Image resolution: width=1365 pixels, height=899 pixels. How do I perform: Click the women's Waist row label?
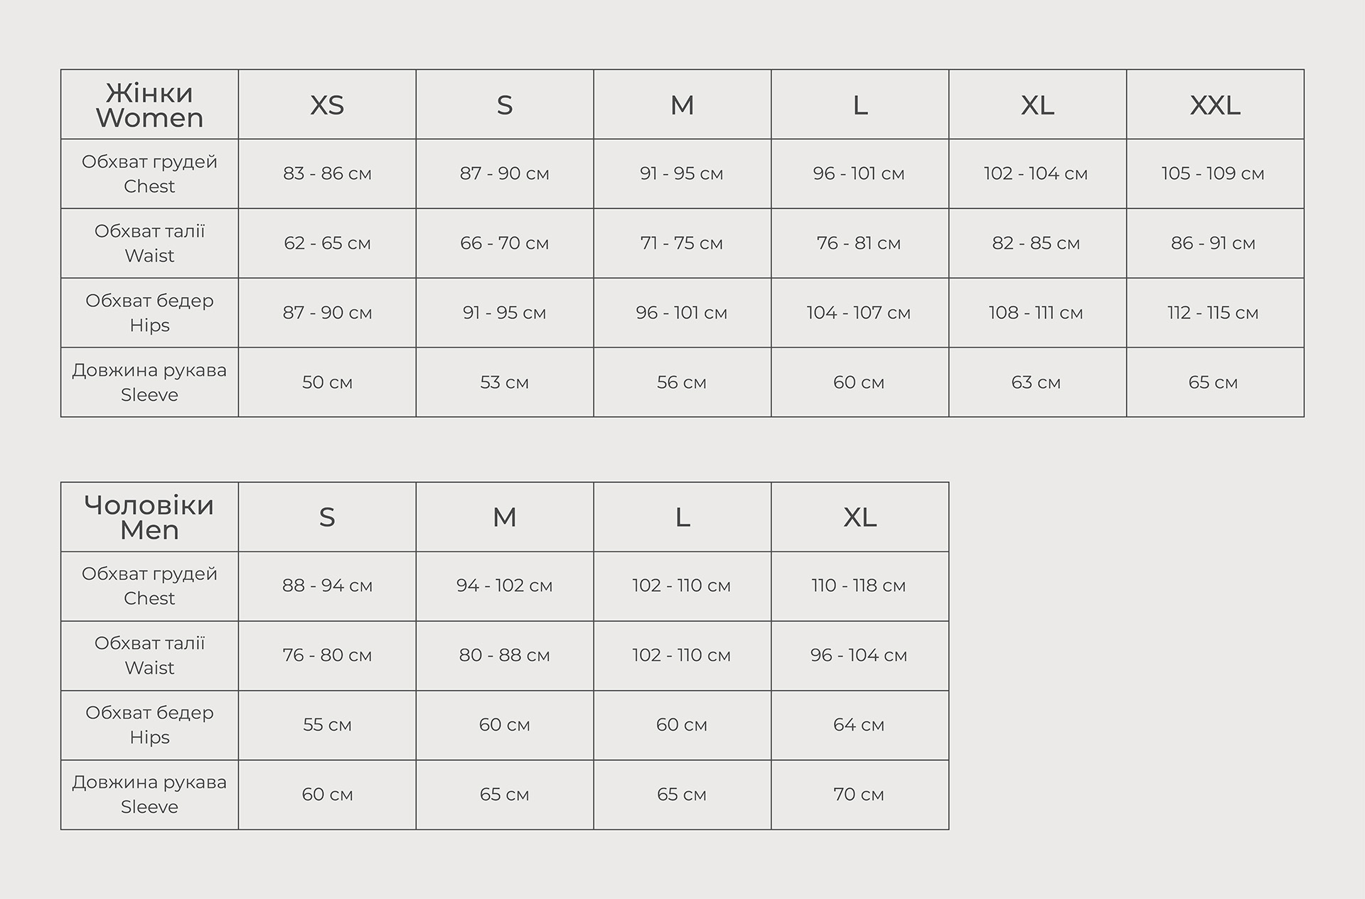(149, 243)
